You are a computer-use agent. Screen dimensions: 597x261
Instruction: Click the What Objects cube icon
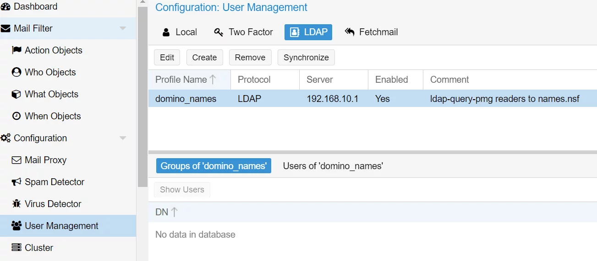click(16, 94)
